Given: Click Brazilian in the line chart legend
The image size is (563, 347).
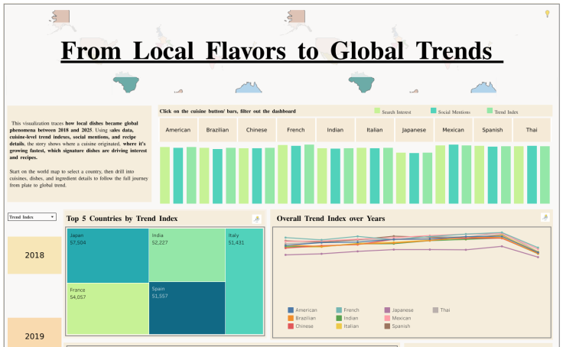Looking at the screenshot, I should click(302, 318).
